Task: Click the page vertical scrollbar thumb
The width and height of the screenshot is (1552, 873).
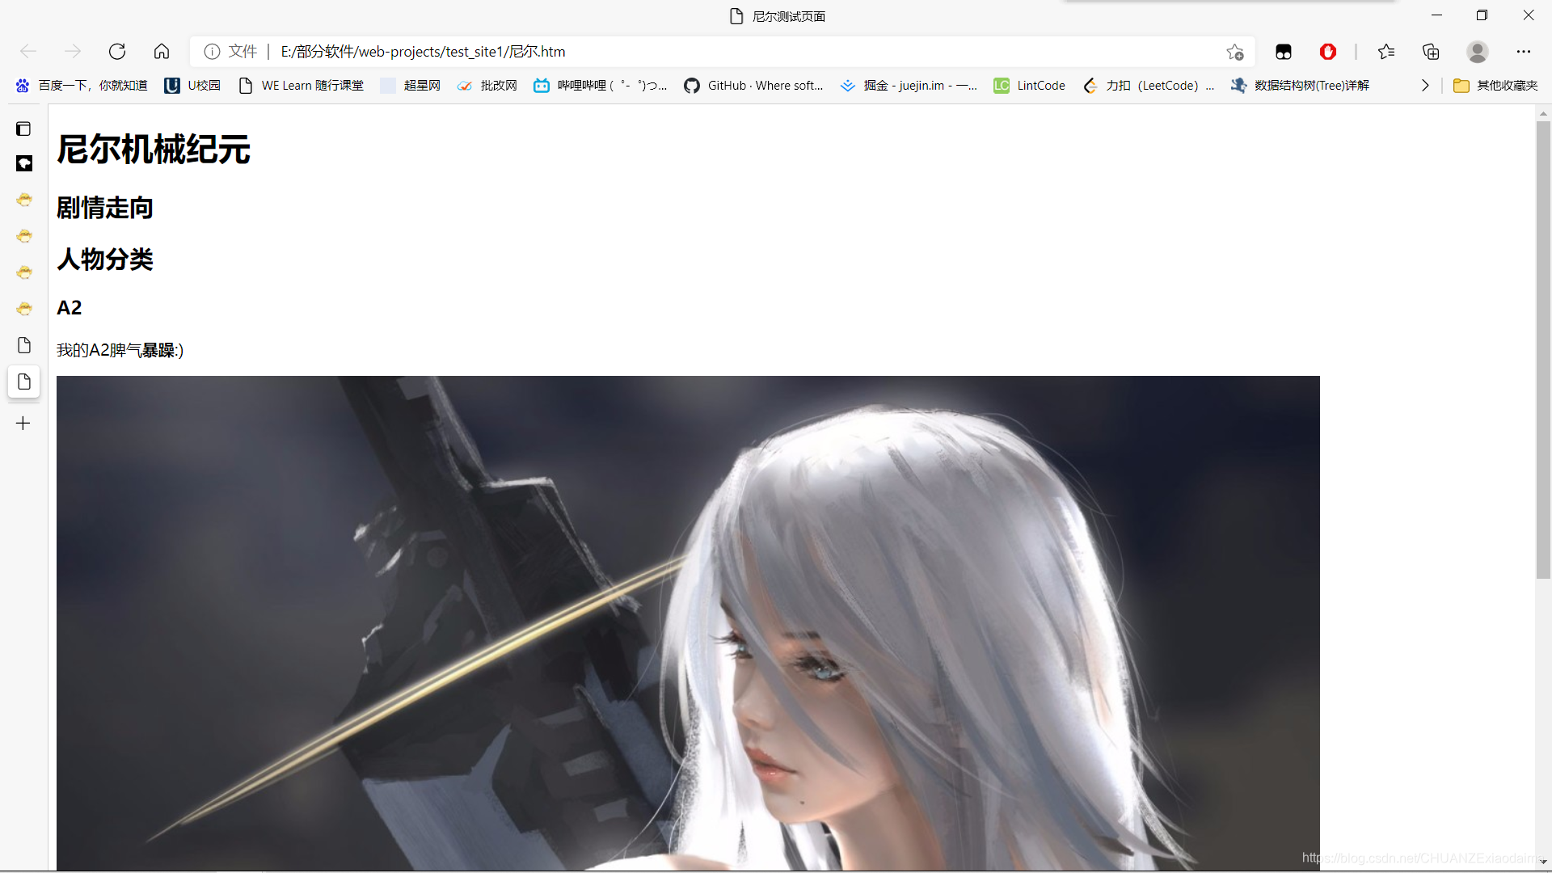Action: [1543, 348]
